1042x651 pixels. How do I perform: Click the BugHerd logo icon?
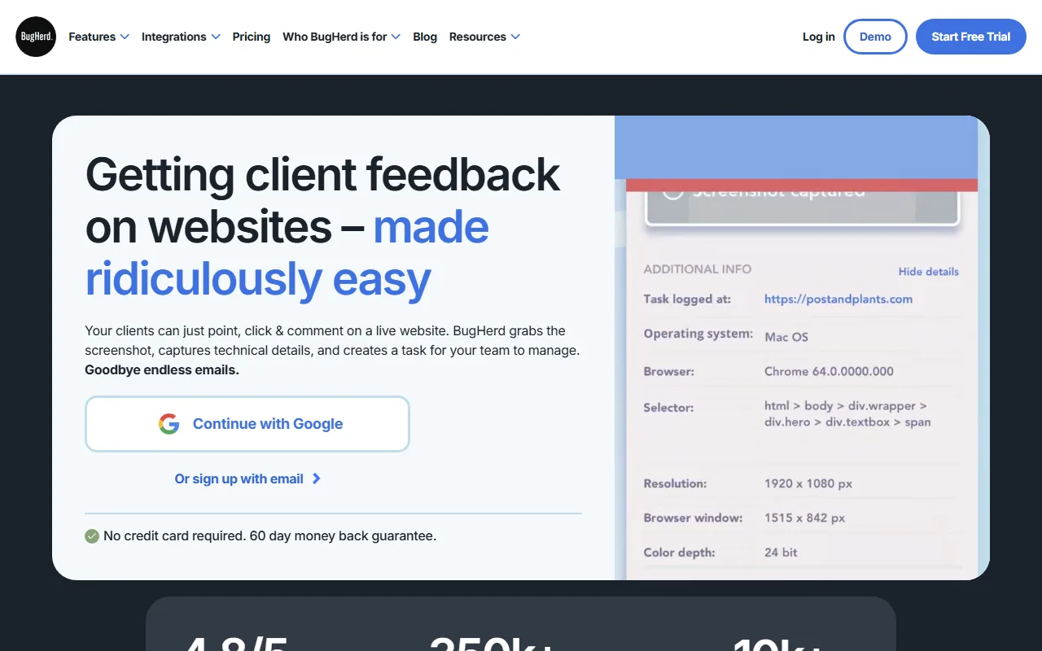[x=36, y=37]
